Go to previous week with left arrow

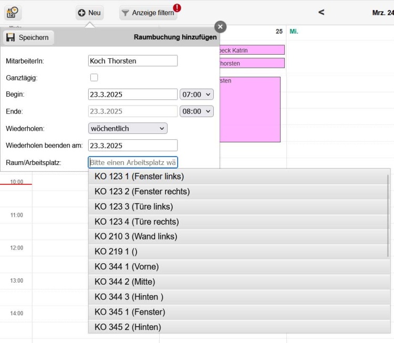[322, 13]
